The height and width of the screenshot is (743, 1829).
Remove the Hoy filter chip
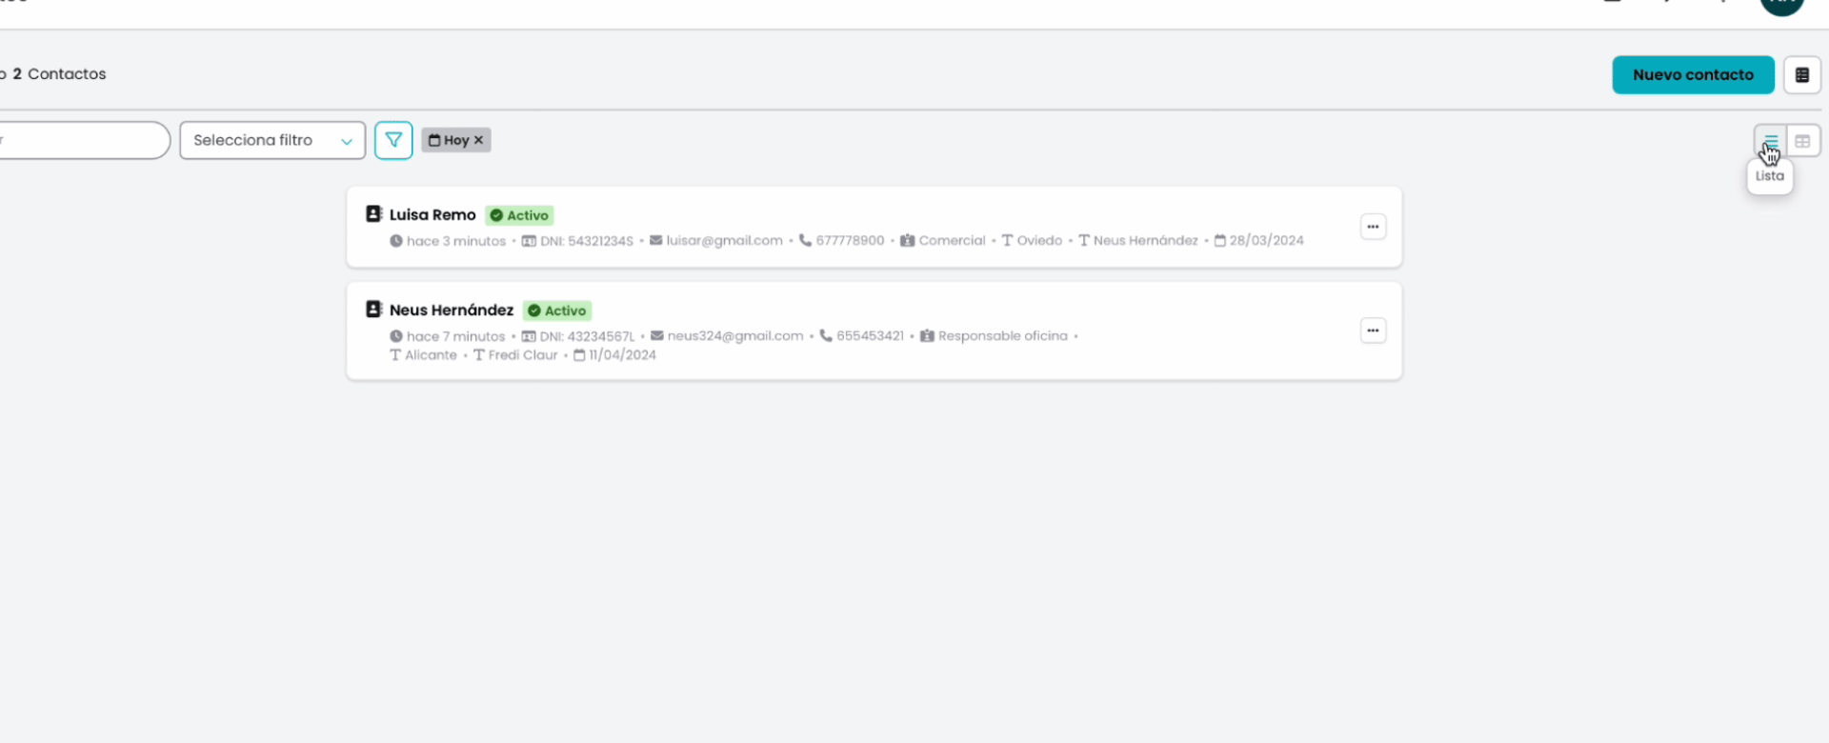pyautogui.click(x=478, y=140)
